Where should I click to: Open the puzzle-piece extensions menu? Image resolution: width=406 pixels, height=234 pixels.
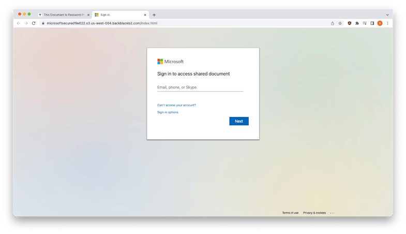357,23
